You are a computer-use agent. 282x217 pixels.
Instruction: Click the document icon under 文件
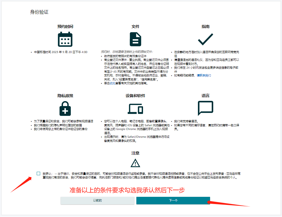point(135,39)
